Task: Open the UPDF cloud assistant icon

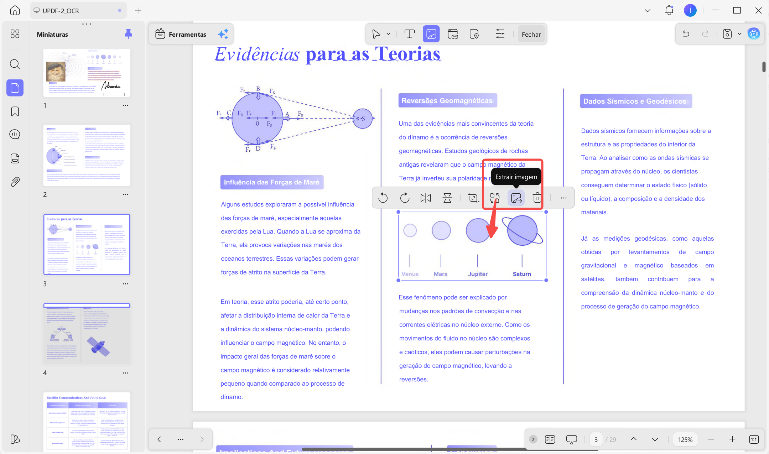Action: click(754, 34)
